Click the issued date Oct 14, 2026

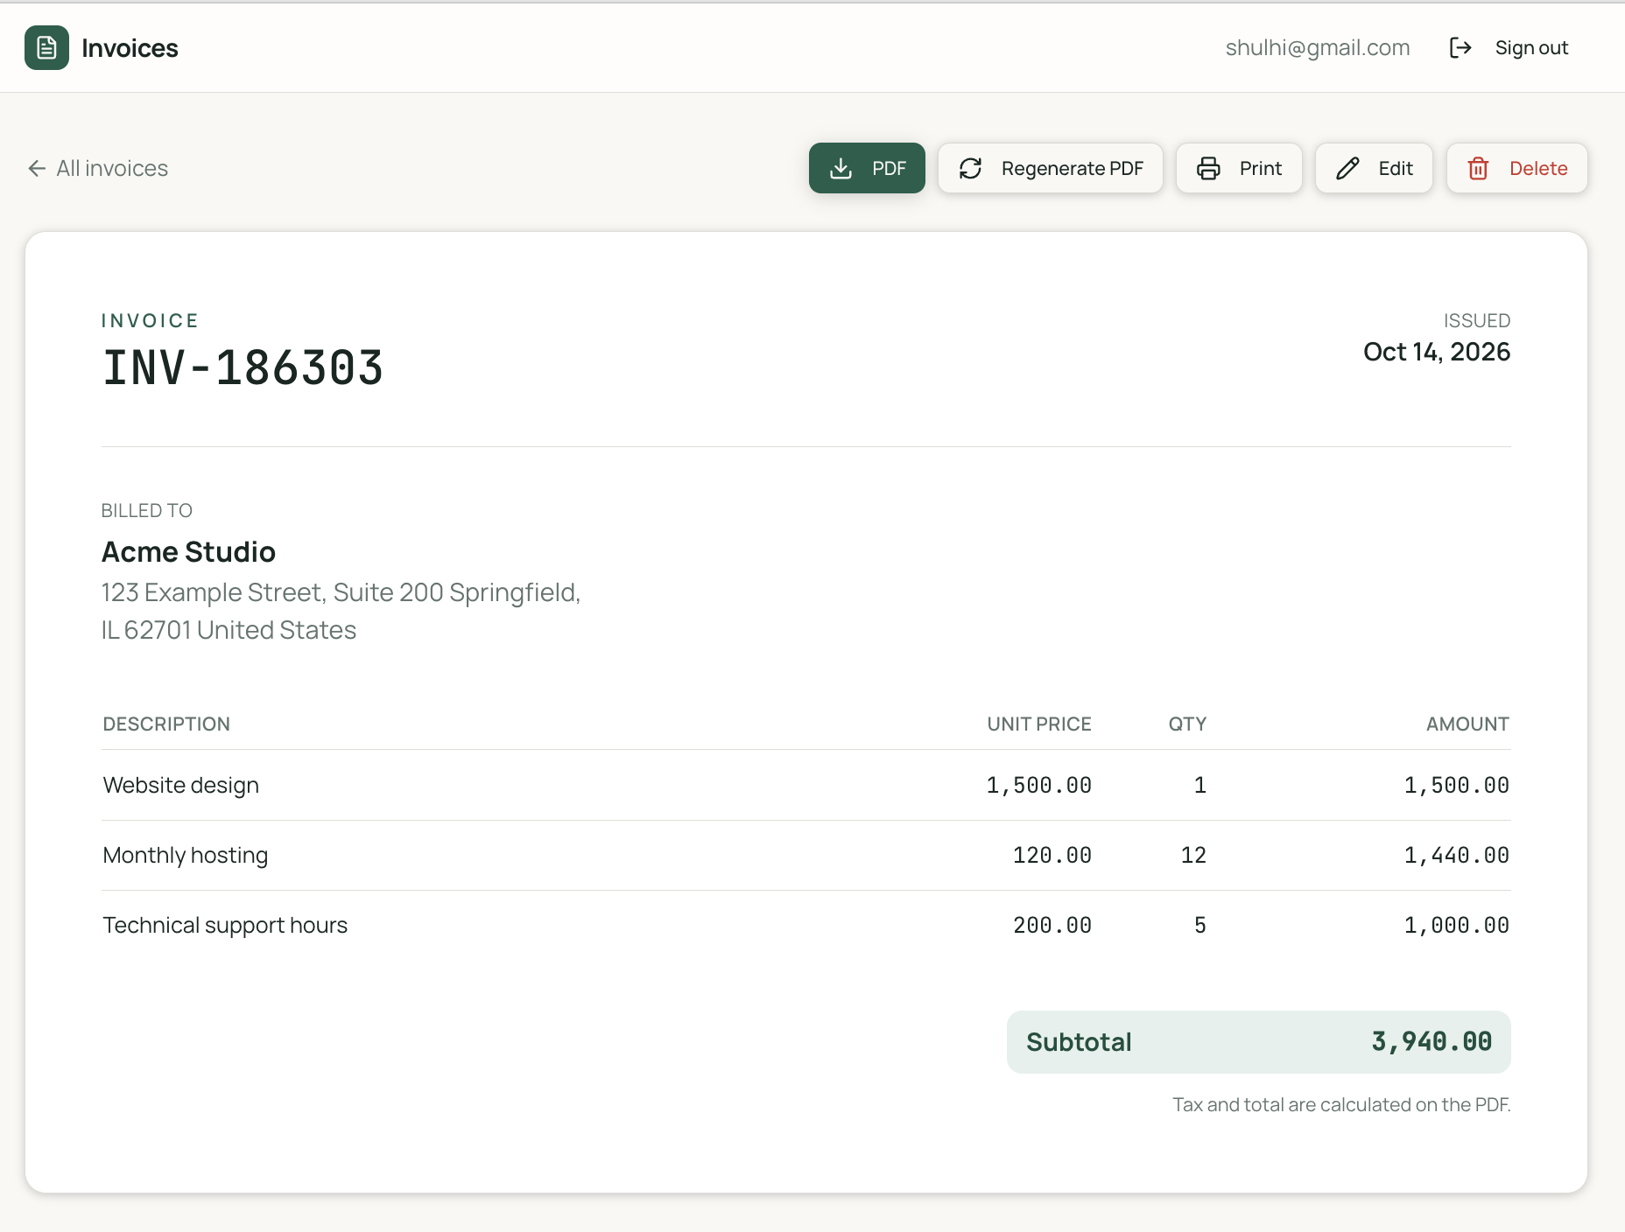pos(1437,352)
